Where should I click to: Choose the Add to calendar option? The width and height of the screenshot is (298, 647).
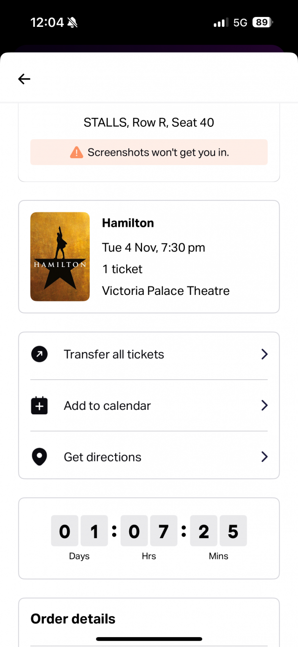point(107,406)
